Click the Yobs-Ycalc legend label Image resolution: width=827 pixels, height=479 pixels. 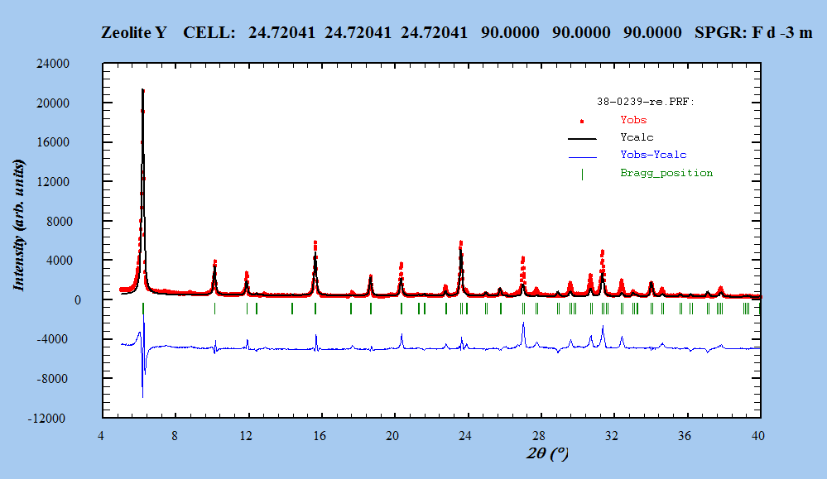click(x=653, y=155)
